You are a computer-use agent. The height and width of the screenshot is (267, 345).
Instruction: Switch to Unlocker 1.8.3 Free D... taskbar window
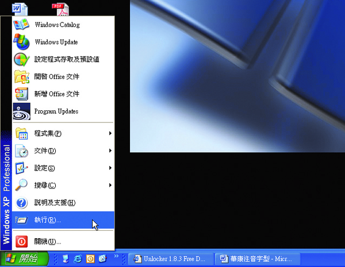click(x=171, y=258)
